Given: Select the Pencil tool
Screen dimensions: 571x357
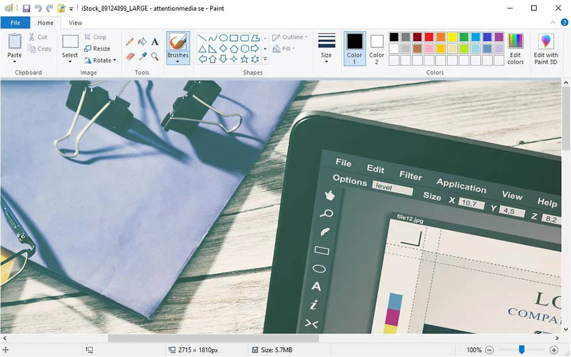Looking at the screenshot, I should click(130, 41).
